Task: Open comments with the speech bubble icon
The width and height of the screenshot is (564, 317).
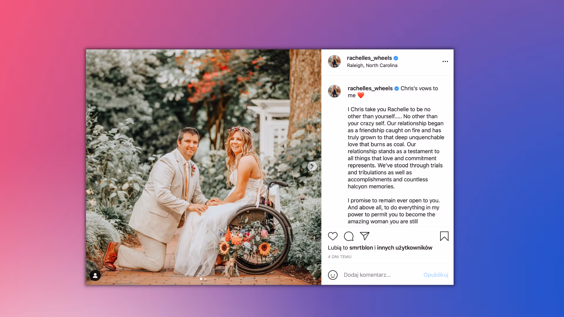Action: [349, 236]
